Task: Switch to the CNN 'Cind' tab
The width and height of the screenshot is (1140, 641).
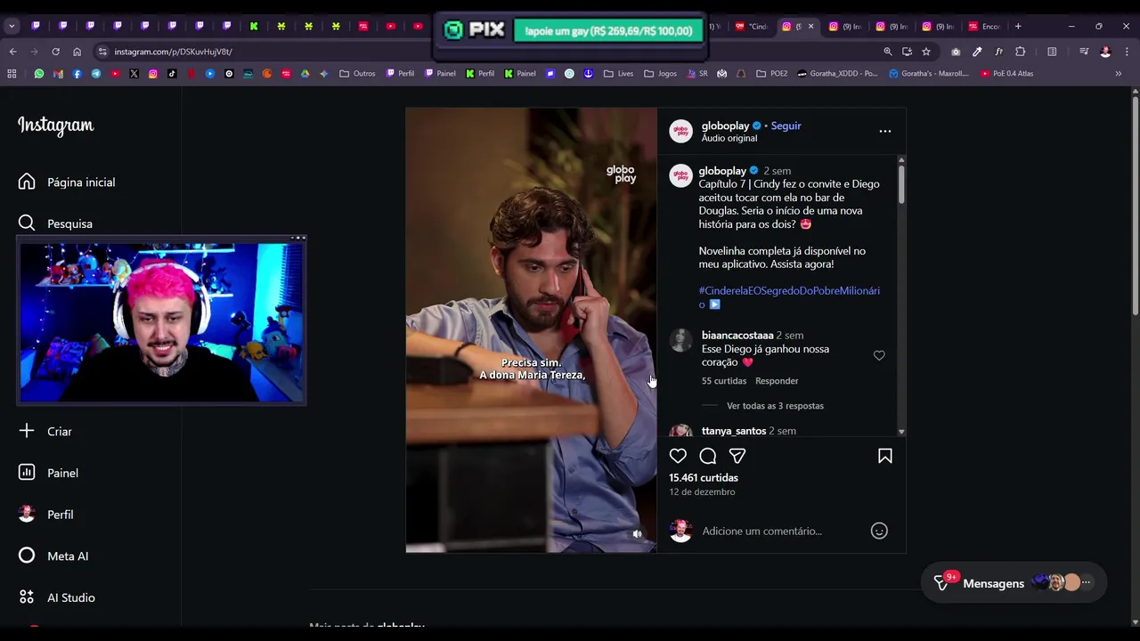Action: tap(752, 27)
